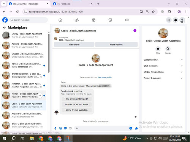Open Shirley - 2beds 1bath Apartment chat
The height and width of the screenshot is (142, 190).
pyautogui.click(x=24, y=35)
